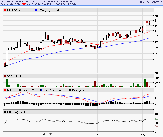Click the dark red Vol legend swatch

coord(5,76)
